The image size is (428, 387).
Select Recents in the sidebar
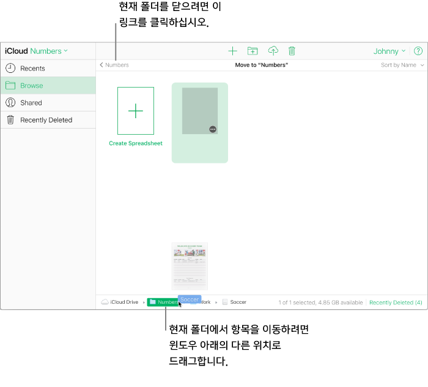pyautogui.click(x=48, y=69)
